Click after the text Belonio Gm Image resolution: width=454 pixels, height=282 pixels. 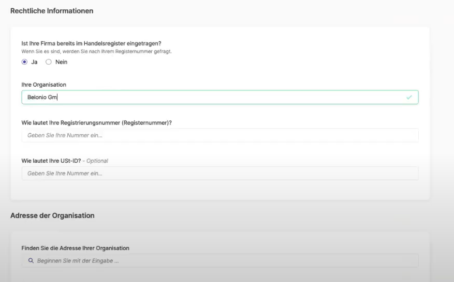tap(57, 98)
